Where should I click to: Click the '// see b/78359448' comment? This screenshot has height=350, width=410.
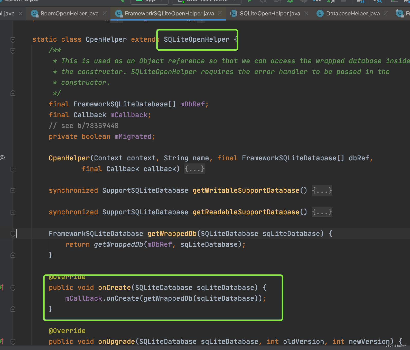[84, 126]
